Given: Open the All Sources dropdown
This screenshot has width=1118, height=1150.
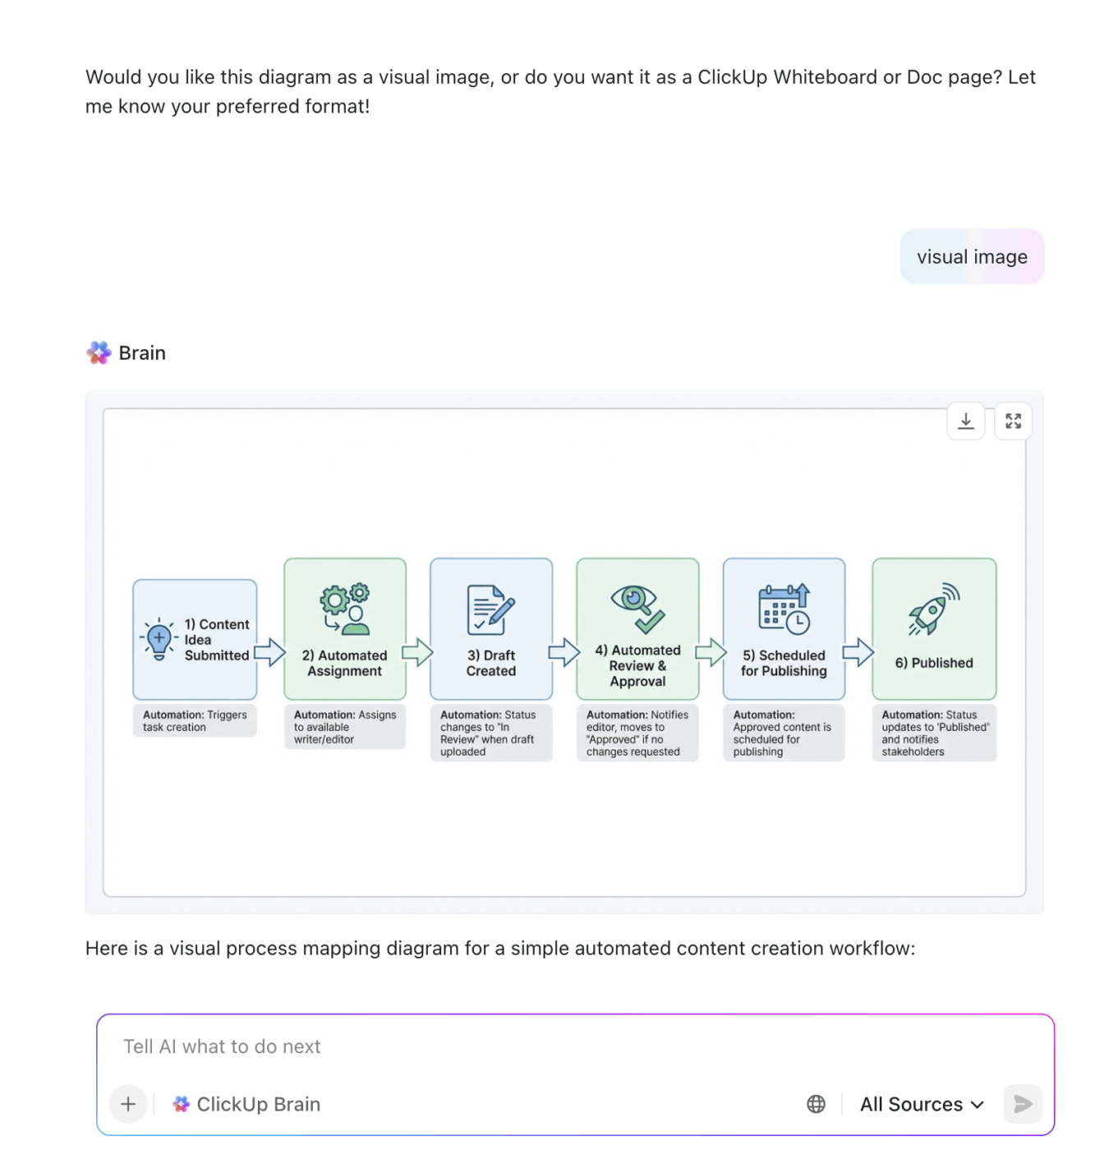Looking at the screenshot, I should pyautogui.click(x=922, y=1104).
